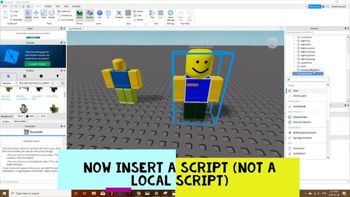
Task: Open the Toolbox filter options icon
Action: 63,83
